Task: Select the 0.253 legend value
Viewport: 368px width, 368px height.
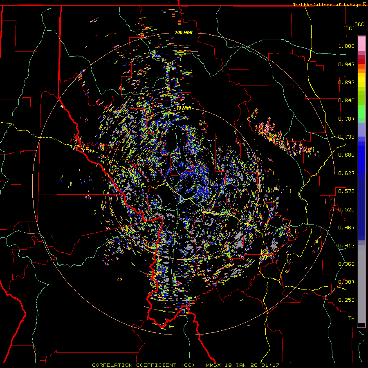Action: pyautogui.click(x=346, y=300)
